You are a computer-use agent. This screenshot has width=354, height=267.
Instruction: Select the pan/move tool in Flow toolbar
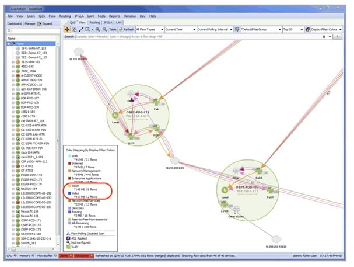tap(67, 29)
